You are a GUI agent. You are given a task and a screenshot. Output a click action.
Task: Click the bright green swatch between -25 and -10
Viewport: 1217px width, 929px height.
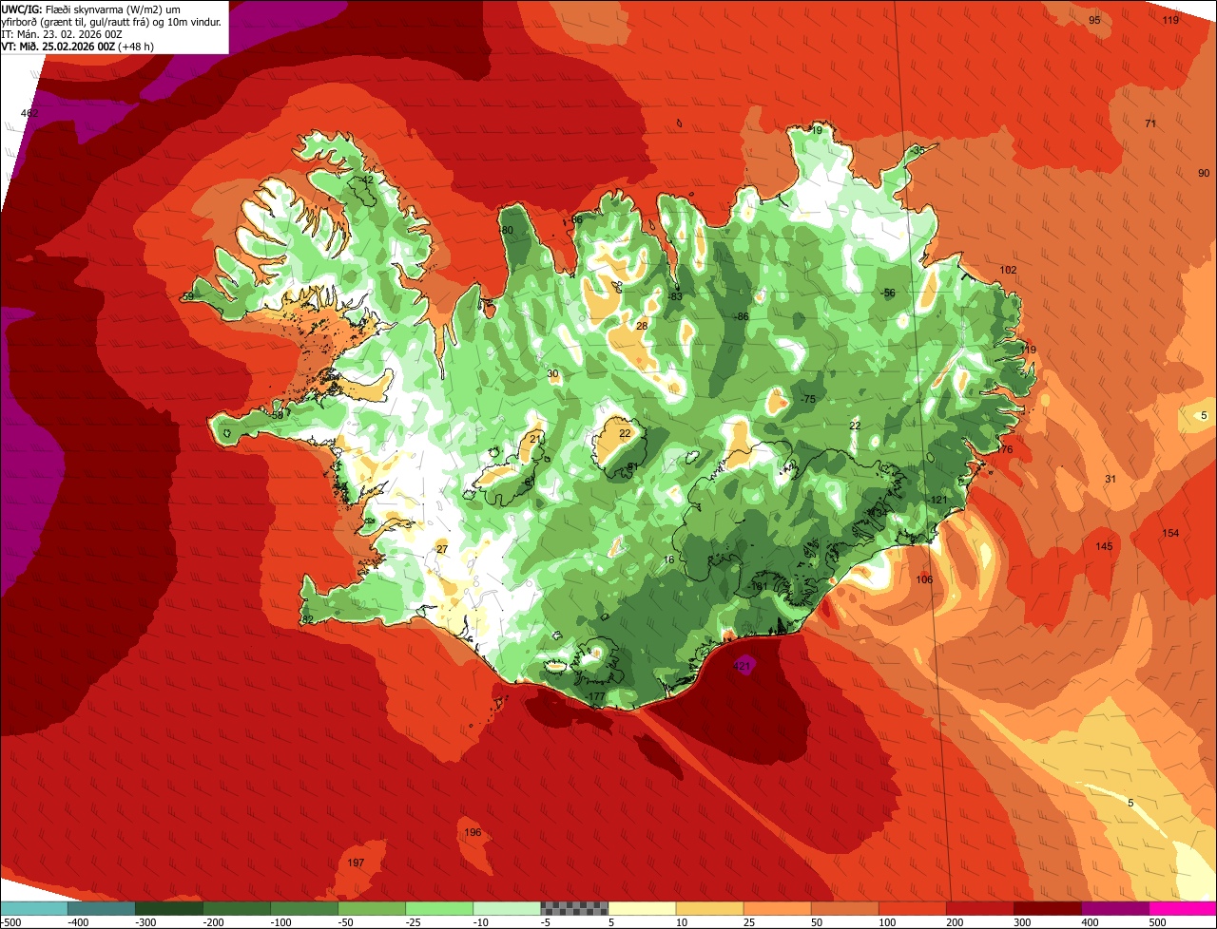point(438,908)
